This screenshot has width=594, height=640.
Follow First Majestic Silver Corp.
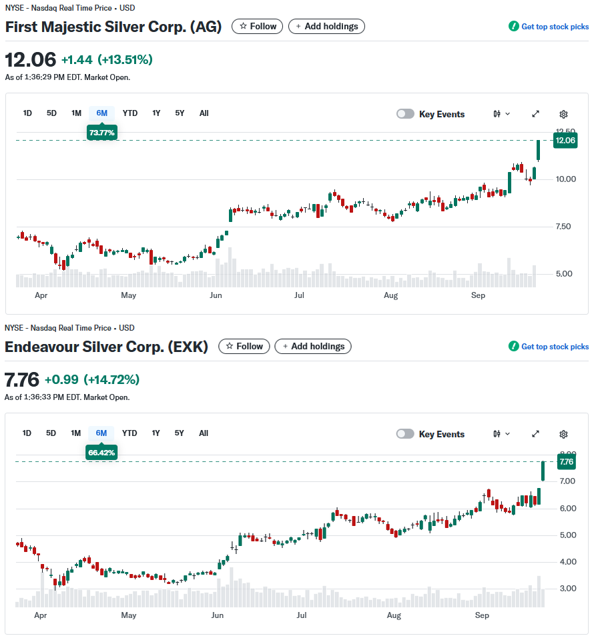pos(258,27)
